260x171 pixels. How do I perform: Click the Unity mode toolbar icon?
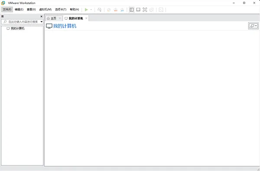(151, 10)
